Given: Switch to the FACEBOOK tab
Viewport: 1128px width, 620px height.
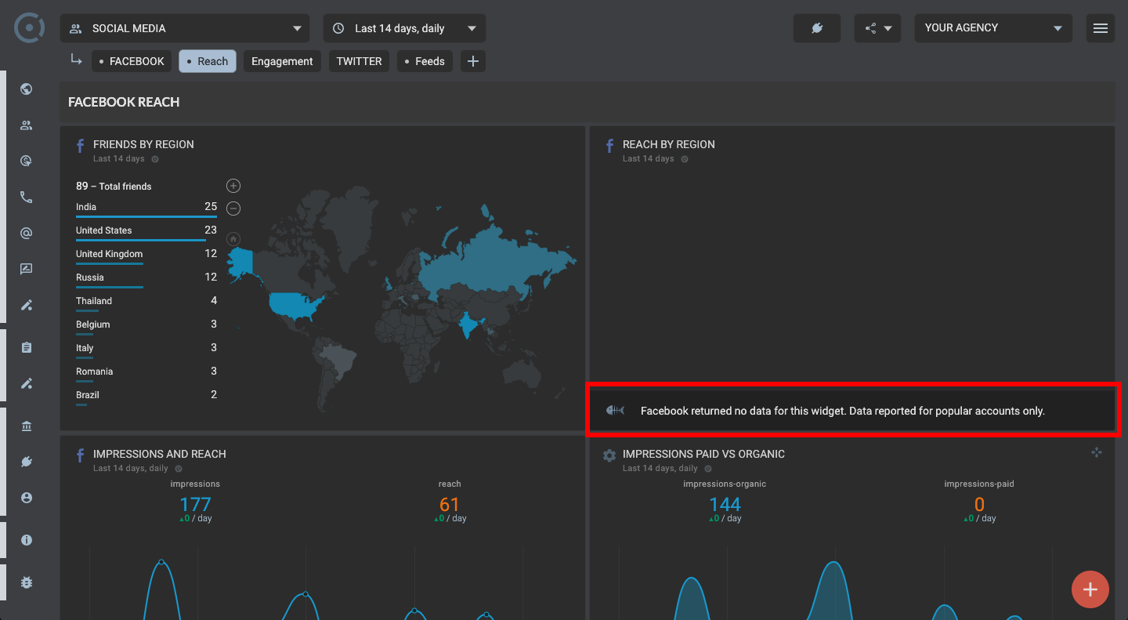Looking at the screenshot, I should click(x=132, y=61).
